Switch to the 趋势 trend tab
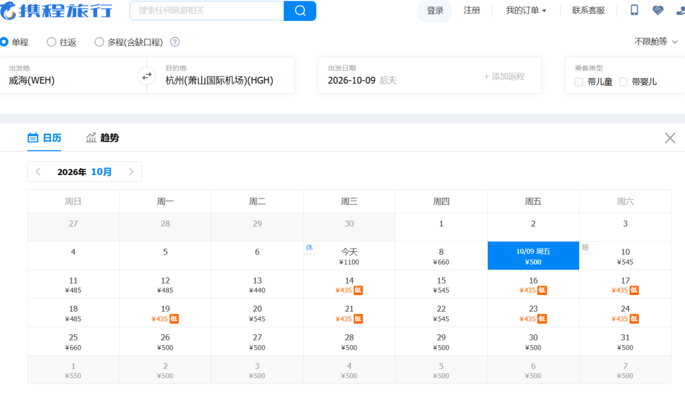The image size is (685, 401). 102,138
